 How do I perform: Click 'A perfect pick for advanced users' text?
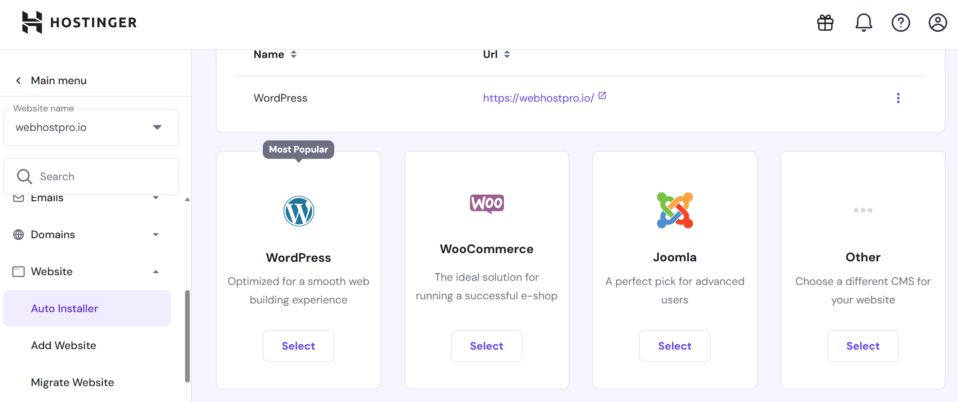(x=675, y=291)
